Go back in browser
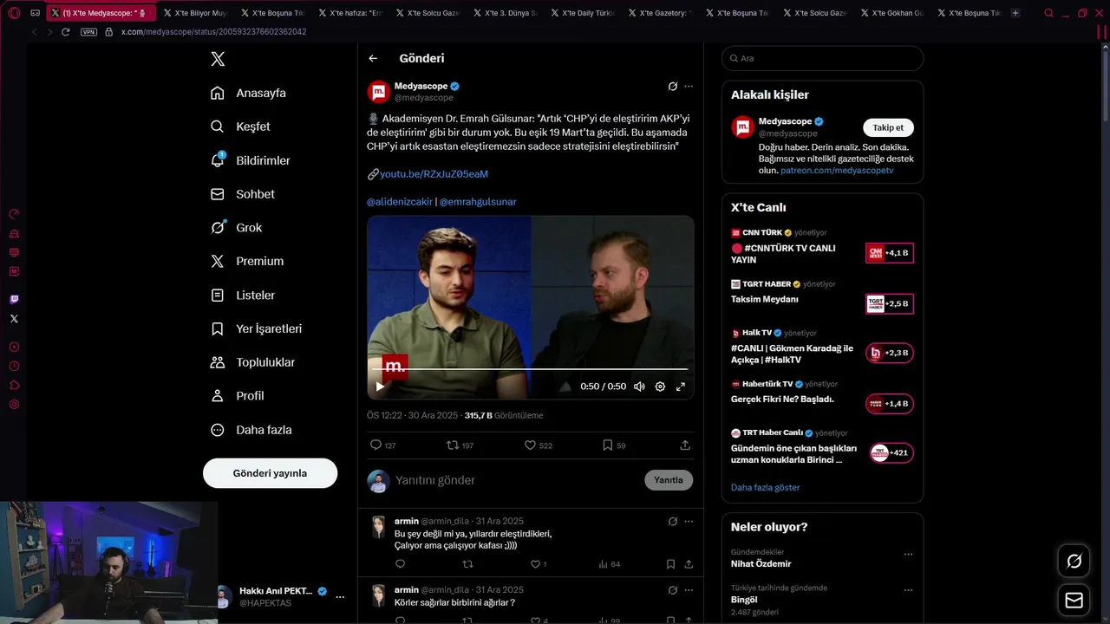The height and width of the screenshot is (624, 1110). tap(34, 32)
